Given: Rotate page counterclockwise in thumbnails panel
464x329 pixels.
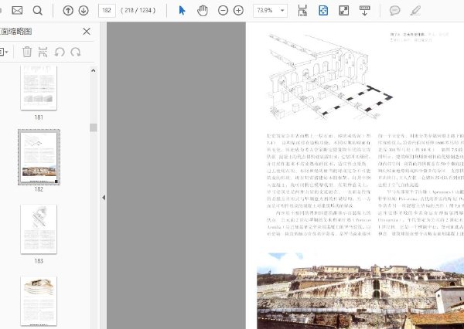Looking at the screenshot, I should [x=60, y=52].
